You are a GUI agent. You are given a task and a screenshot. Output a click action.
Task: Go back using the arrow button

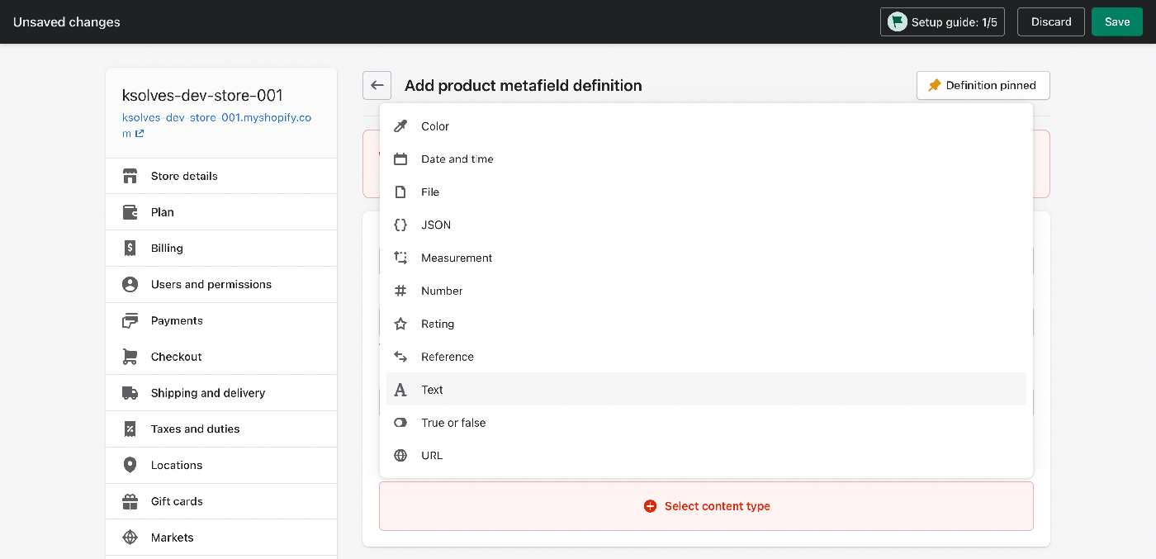377,85
